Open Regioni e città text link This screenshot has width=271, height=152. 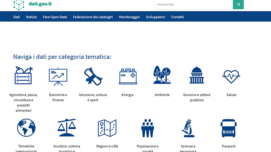[x=107, y=146]
